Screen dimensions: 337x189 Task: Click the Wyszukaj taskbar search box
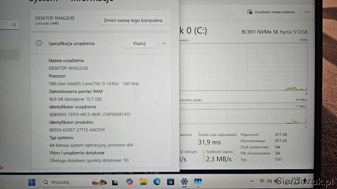[x=74, y=182]
